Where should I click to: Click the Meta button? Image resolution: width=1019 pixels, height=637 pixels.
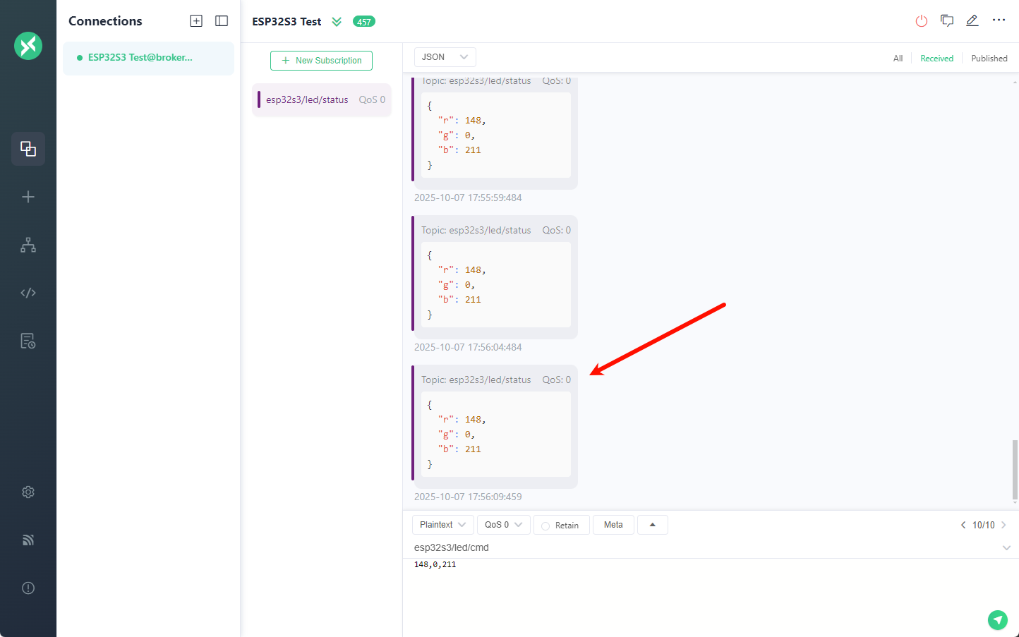613,525
